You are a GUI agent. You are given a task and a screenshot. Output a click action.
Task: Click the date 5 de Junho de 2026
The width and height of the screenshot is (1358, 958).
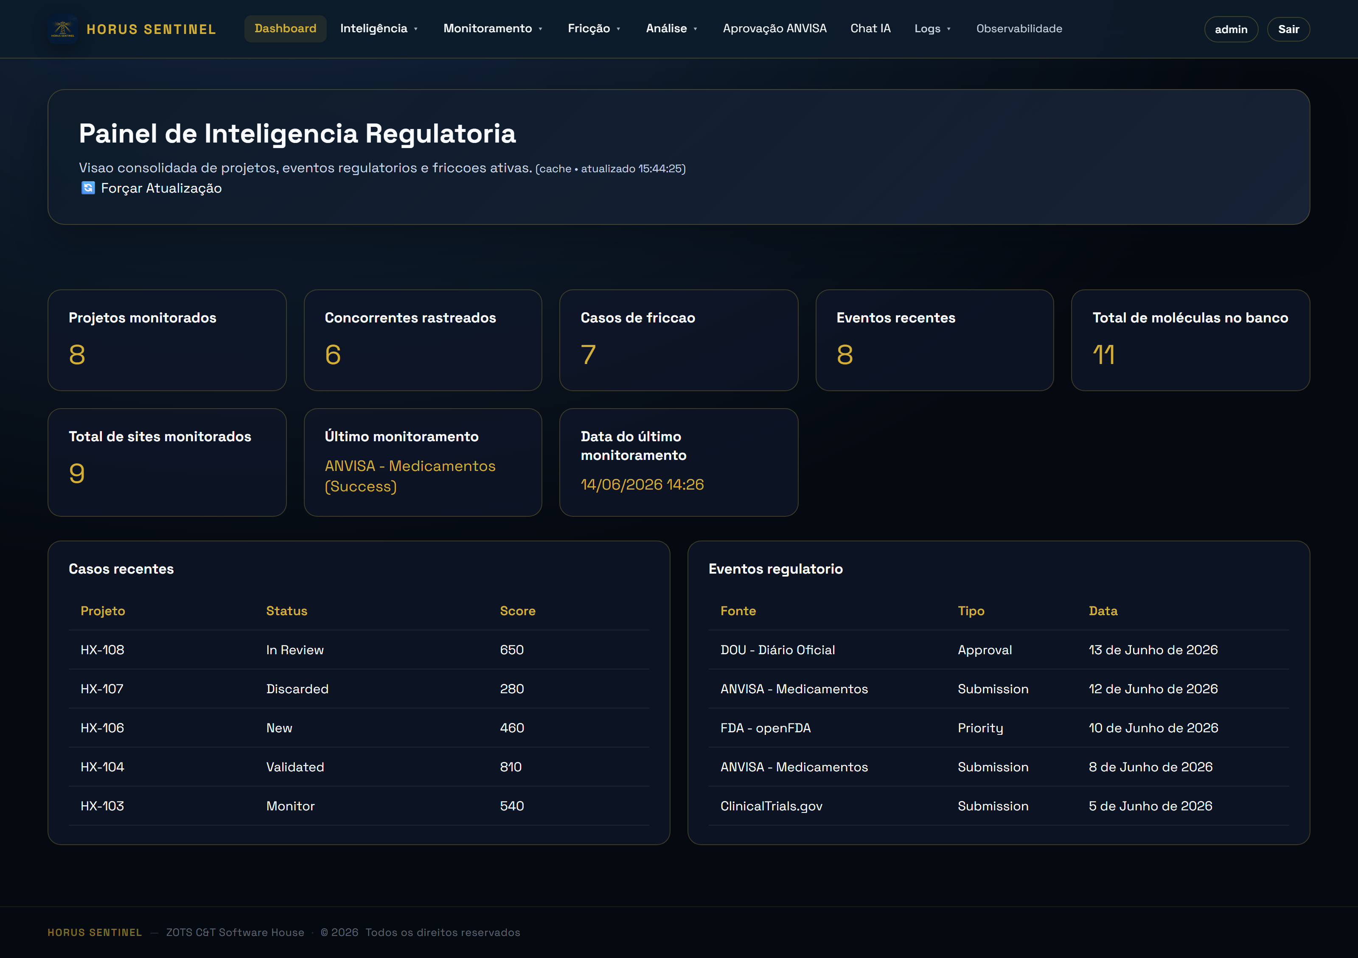coord(1150,806)
